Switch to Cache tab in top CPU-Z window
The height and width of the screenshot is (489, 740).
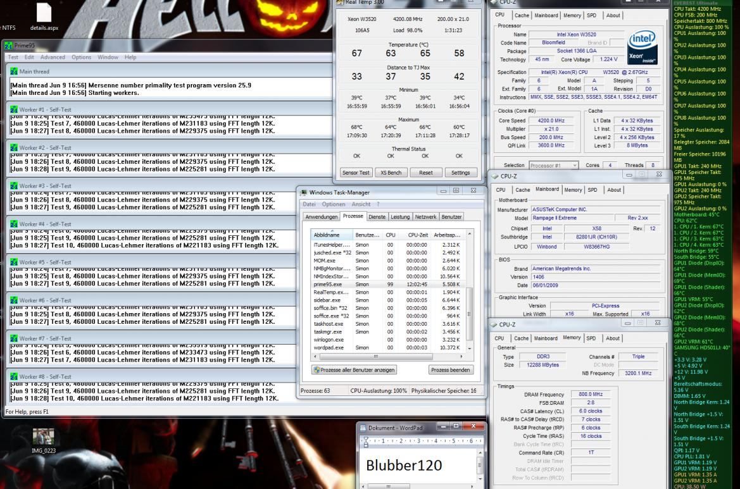522,16
